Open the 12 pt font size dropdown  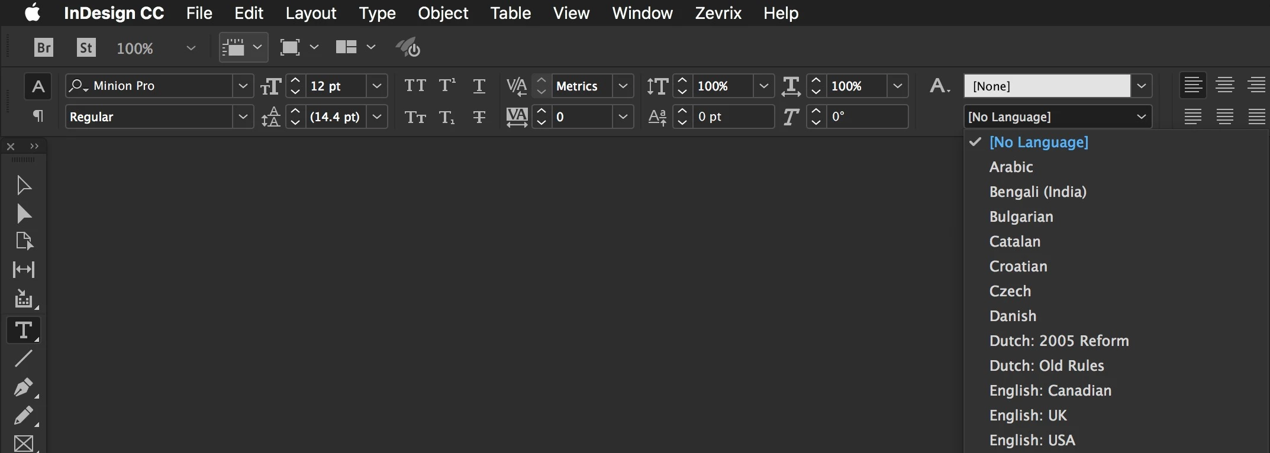376,86
